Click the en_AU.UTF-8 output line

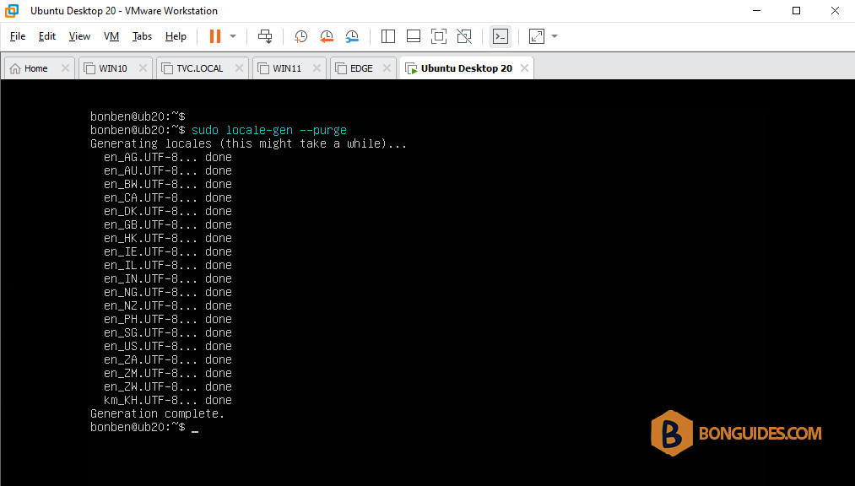(x=167, y=170)
